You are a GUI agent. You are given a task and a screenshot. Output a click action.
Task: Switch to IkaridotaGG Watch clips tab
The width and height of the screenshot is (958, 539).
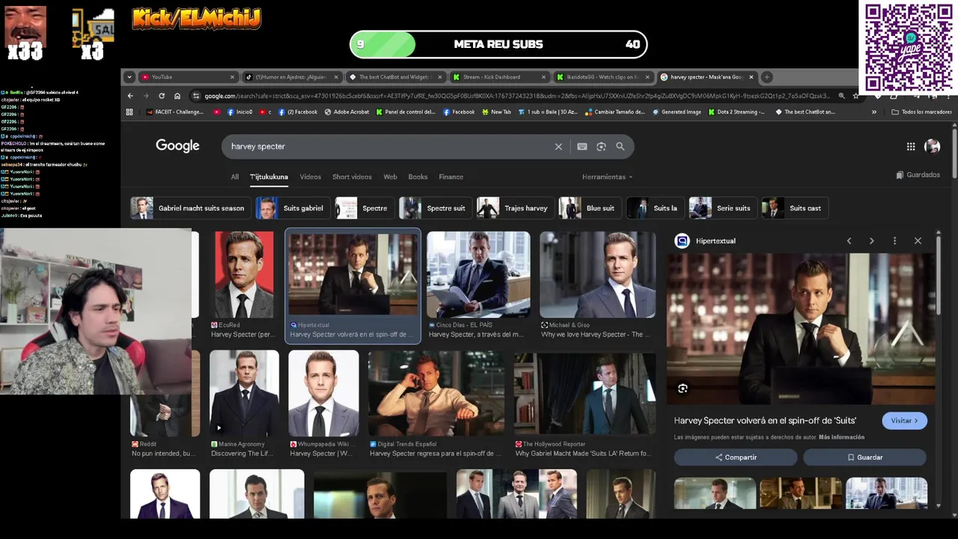click(603, 77)
